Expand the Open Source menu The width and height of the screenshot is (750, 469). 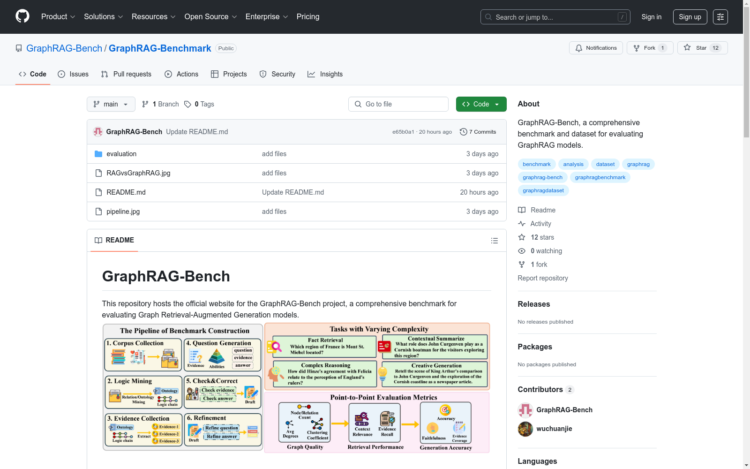pos(211,16)
